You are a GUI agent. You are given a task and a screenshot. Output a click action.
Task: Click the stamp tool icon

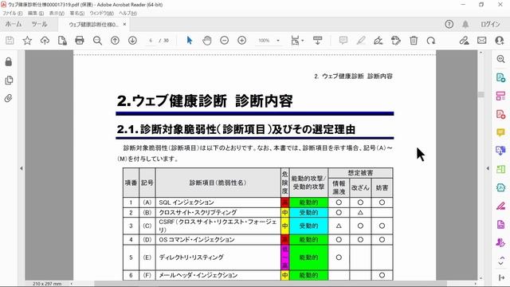point(396,41)
